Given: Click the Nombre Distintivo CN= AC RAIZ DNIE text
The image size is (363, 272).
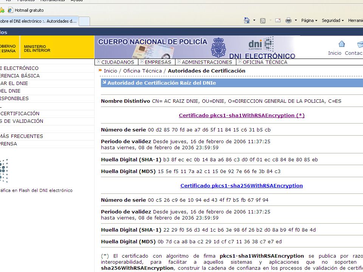Looking at the screenshot, I should (x=221, y=101).
